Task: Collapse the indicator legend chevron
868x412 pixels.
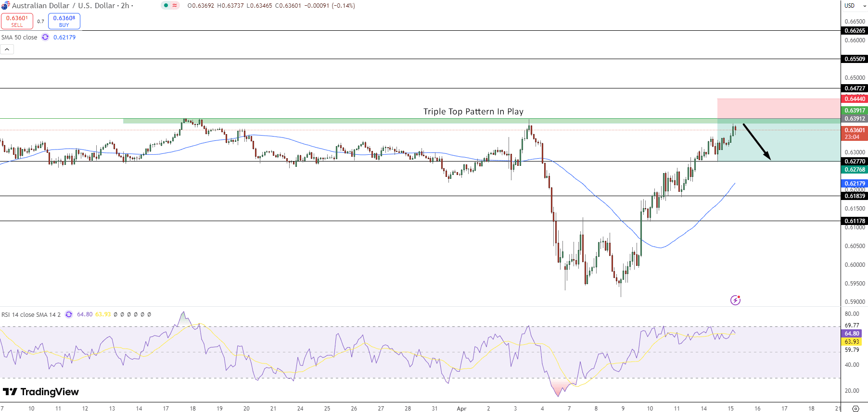Action: click(7, 49)
